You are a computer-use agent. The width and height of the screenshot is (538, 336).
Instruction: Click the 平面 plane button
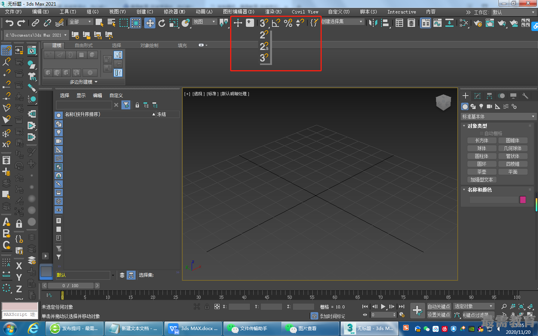(x=513, y=172)
